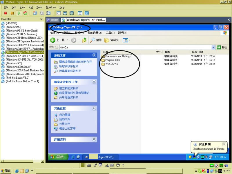
Task: Select [Windows NT] in Favorites
Action: coord(14,63)
